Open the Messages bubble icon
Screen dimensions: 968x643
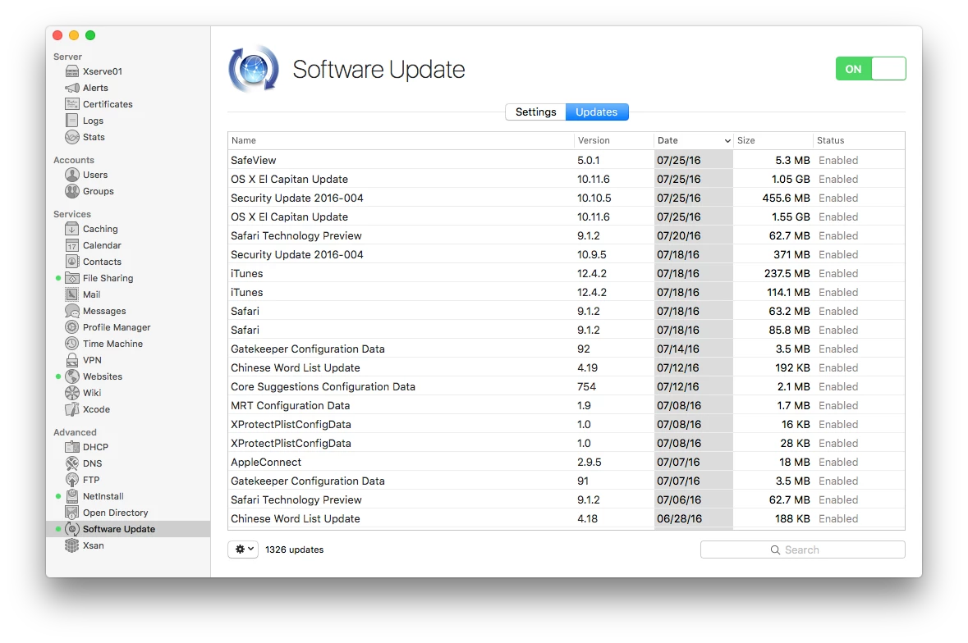coord(72,311)
